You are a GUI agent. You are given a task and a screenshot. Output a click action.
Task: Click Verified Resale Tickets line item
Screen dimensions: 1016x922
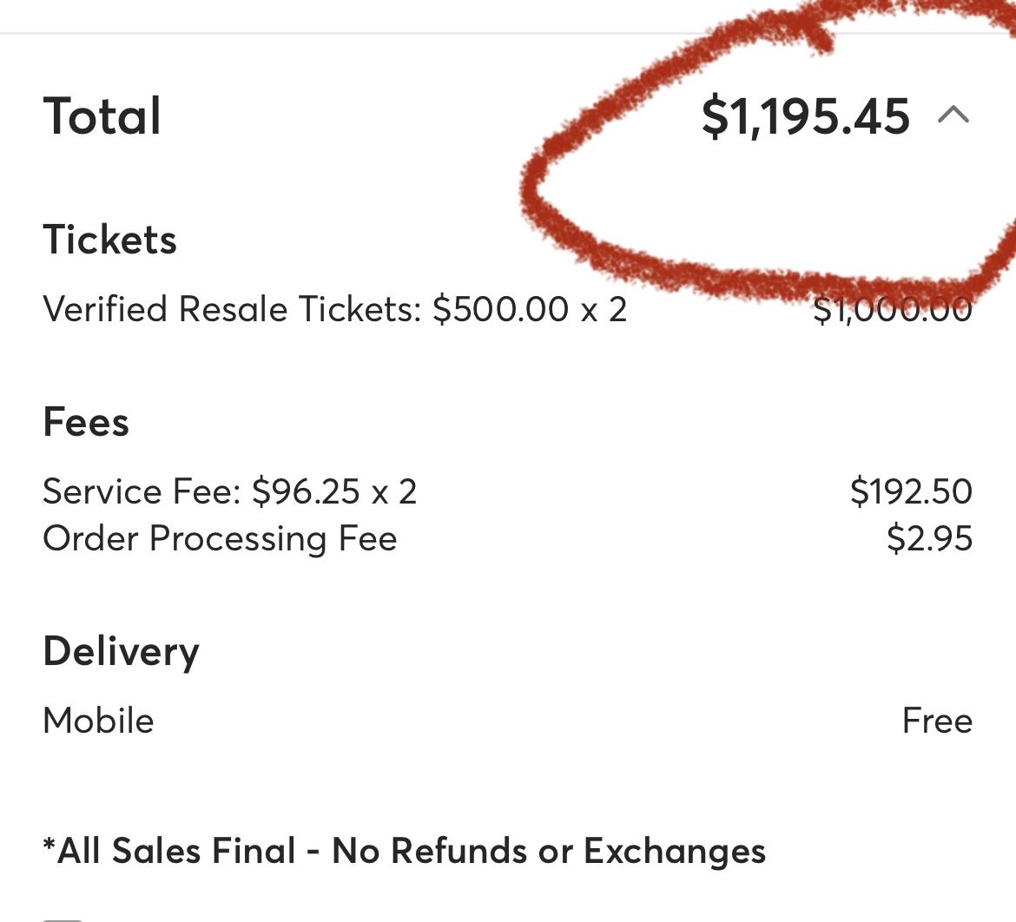pos(334,309)
